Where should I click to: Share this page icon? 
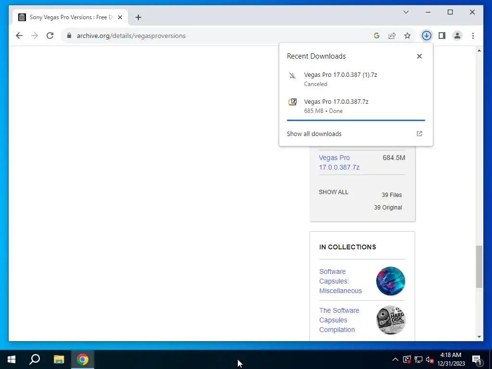click(392, 36)
